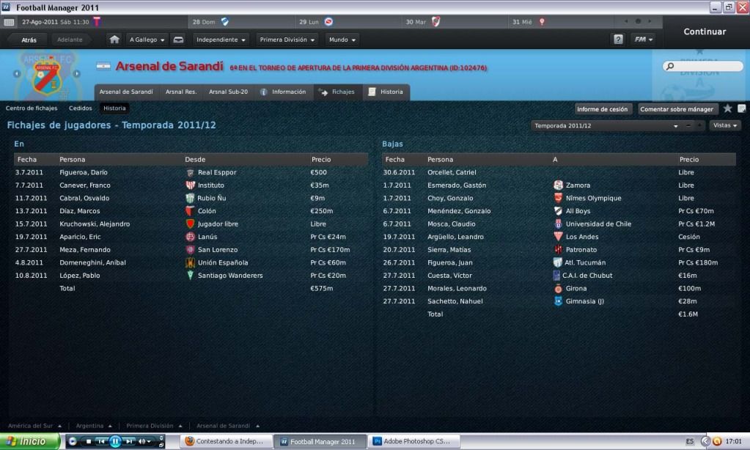The width and height of the screenshot is (750, 450).
Task: Open the Mundo dropdown menu
Action: (x=342, y=40)
